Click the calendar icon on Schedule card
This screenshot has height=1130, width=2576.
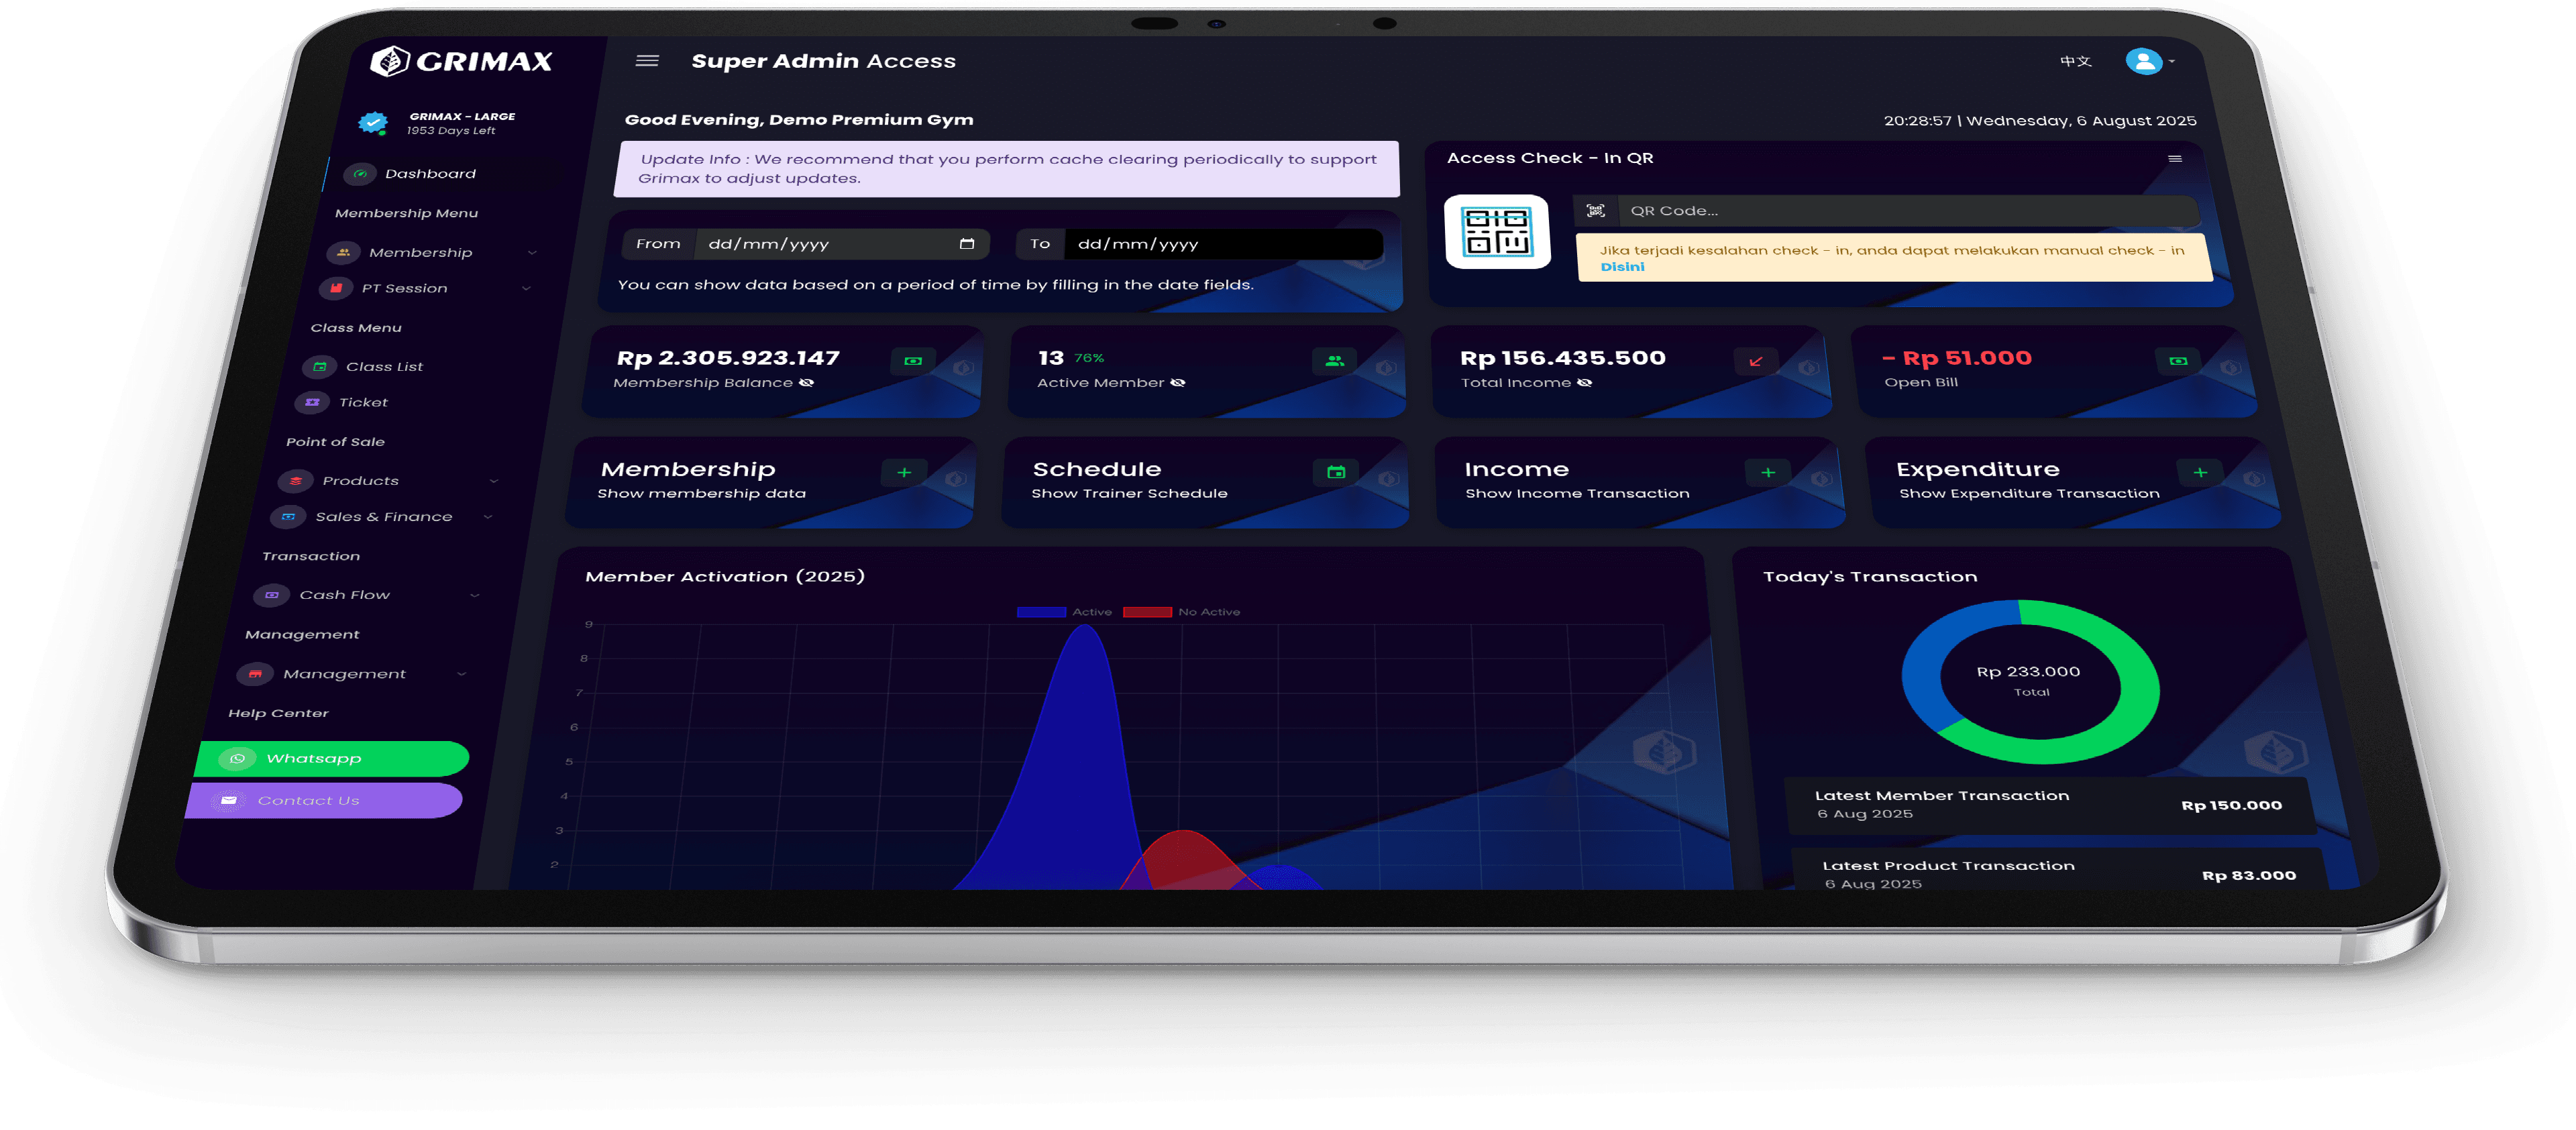(1335, 472)
